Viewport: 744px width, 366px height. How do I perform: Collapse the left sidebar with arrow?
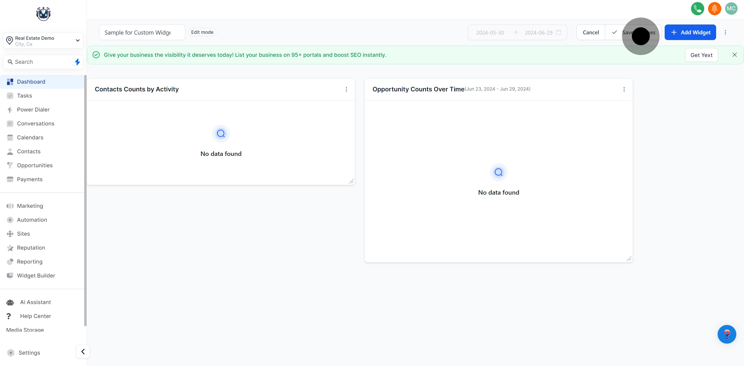(x=83, y=352)
